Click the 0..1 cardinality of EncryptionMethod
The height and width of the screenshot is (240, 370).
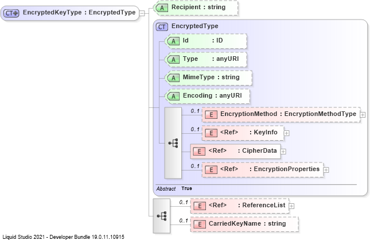click(x=195, y=111)
